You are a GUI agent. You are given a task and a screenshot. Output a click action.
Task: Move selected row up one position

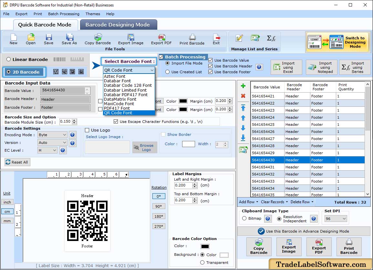[x=243, y=118]
